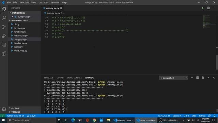Open matplot_ex.py in the explorer
This screenshot has width=218, height=123.
click(x=24, y=36)
